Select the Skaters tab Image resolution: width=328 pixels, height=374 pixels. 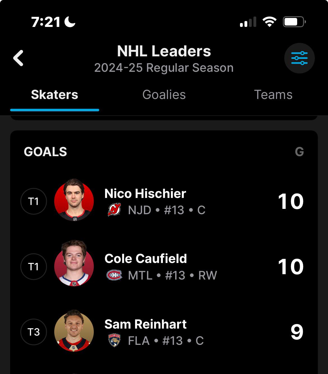coord(55,94)
